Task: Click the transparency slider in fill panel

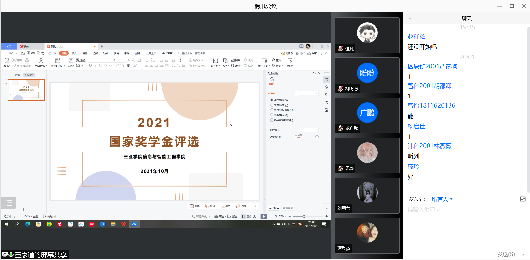Action: [306, 137]
